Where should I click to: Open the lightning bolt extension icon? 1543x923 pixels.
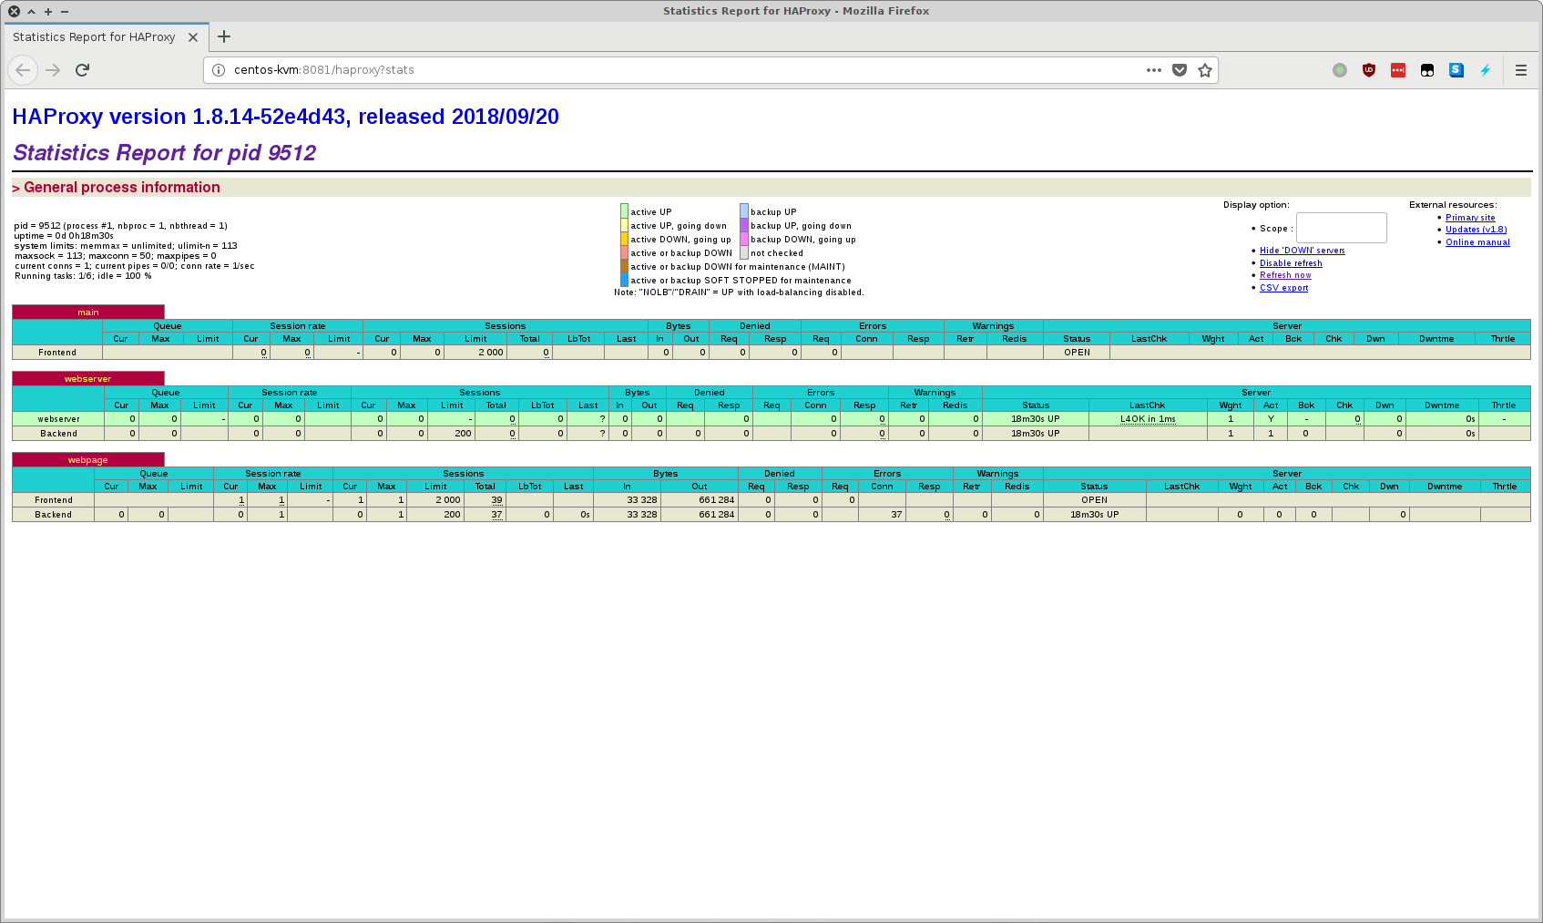[x=1486, y=70]
